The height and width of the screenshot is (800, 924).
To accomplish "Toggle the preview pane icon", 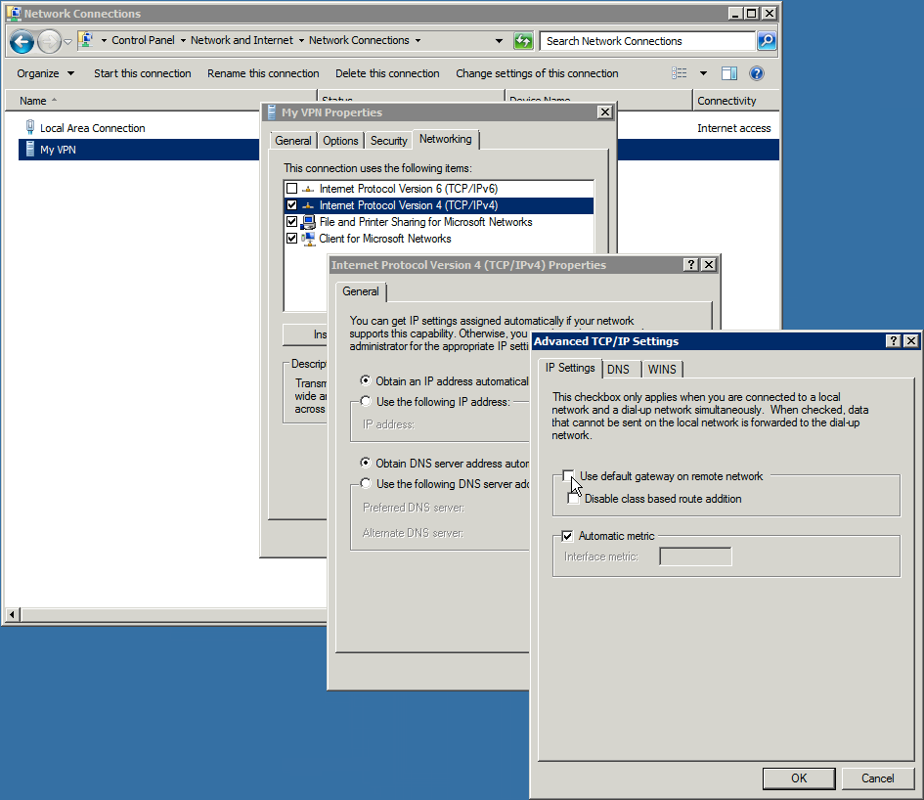I will [729, 73].
